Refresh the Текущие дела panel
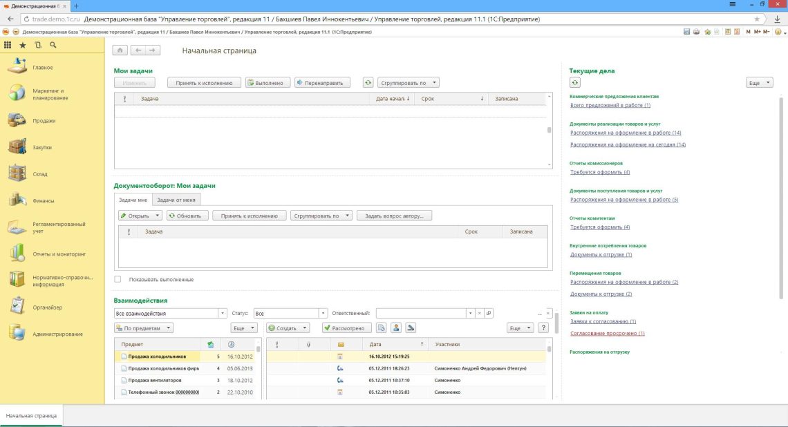Viewport: 788px width, 427px height. pos(575,83)
